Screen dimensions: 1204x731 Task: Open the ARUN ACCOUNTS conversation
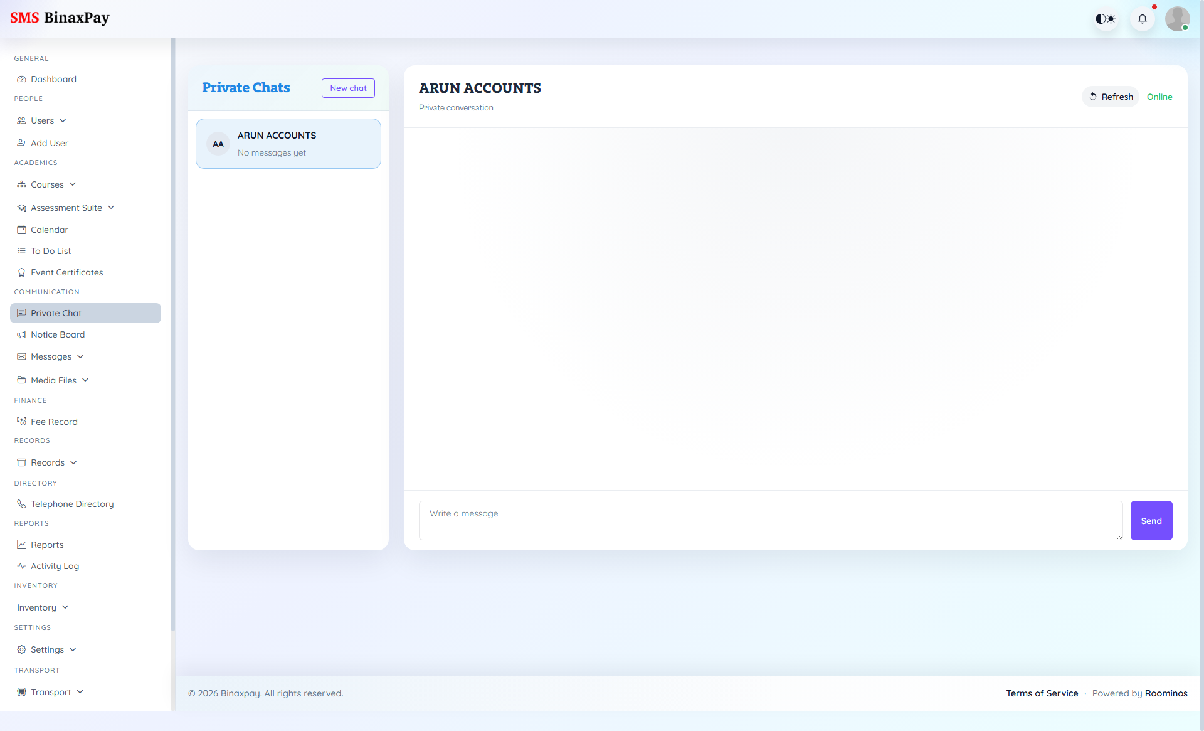coord(288,143)
